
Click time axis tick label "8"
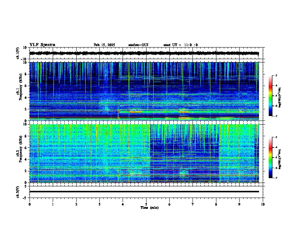coord(216,204)
